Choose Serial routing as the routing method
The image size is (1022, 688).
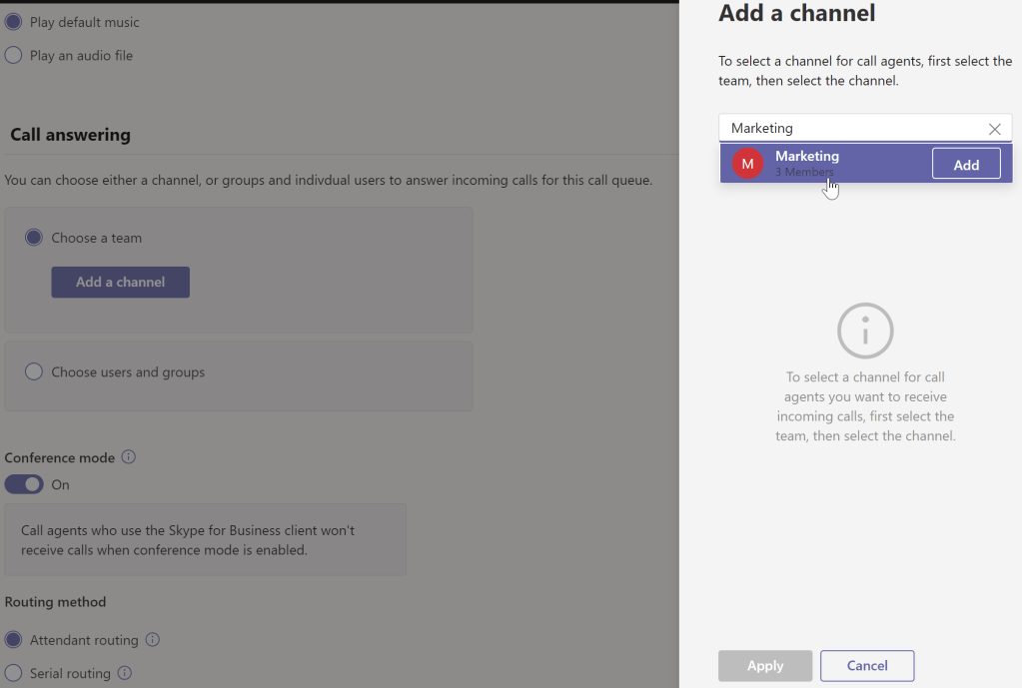14,673
